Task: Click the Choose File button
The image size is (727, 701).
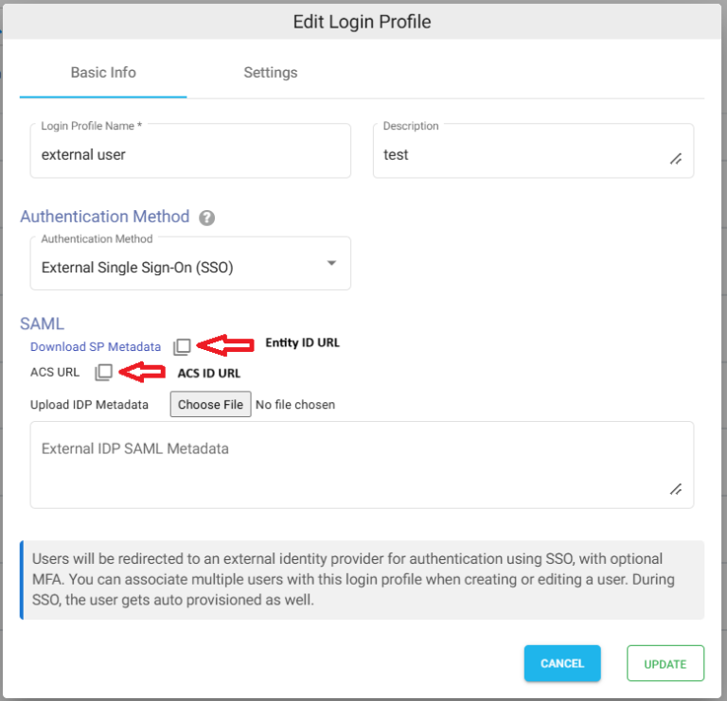Action: pyautogui.click(x=210, y=405)
